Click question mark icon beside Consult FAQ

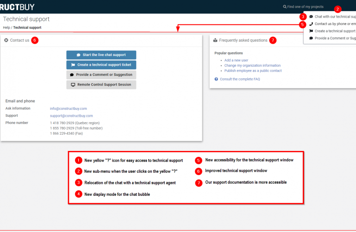(x=216, y=79)
